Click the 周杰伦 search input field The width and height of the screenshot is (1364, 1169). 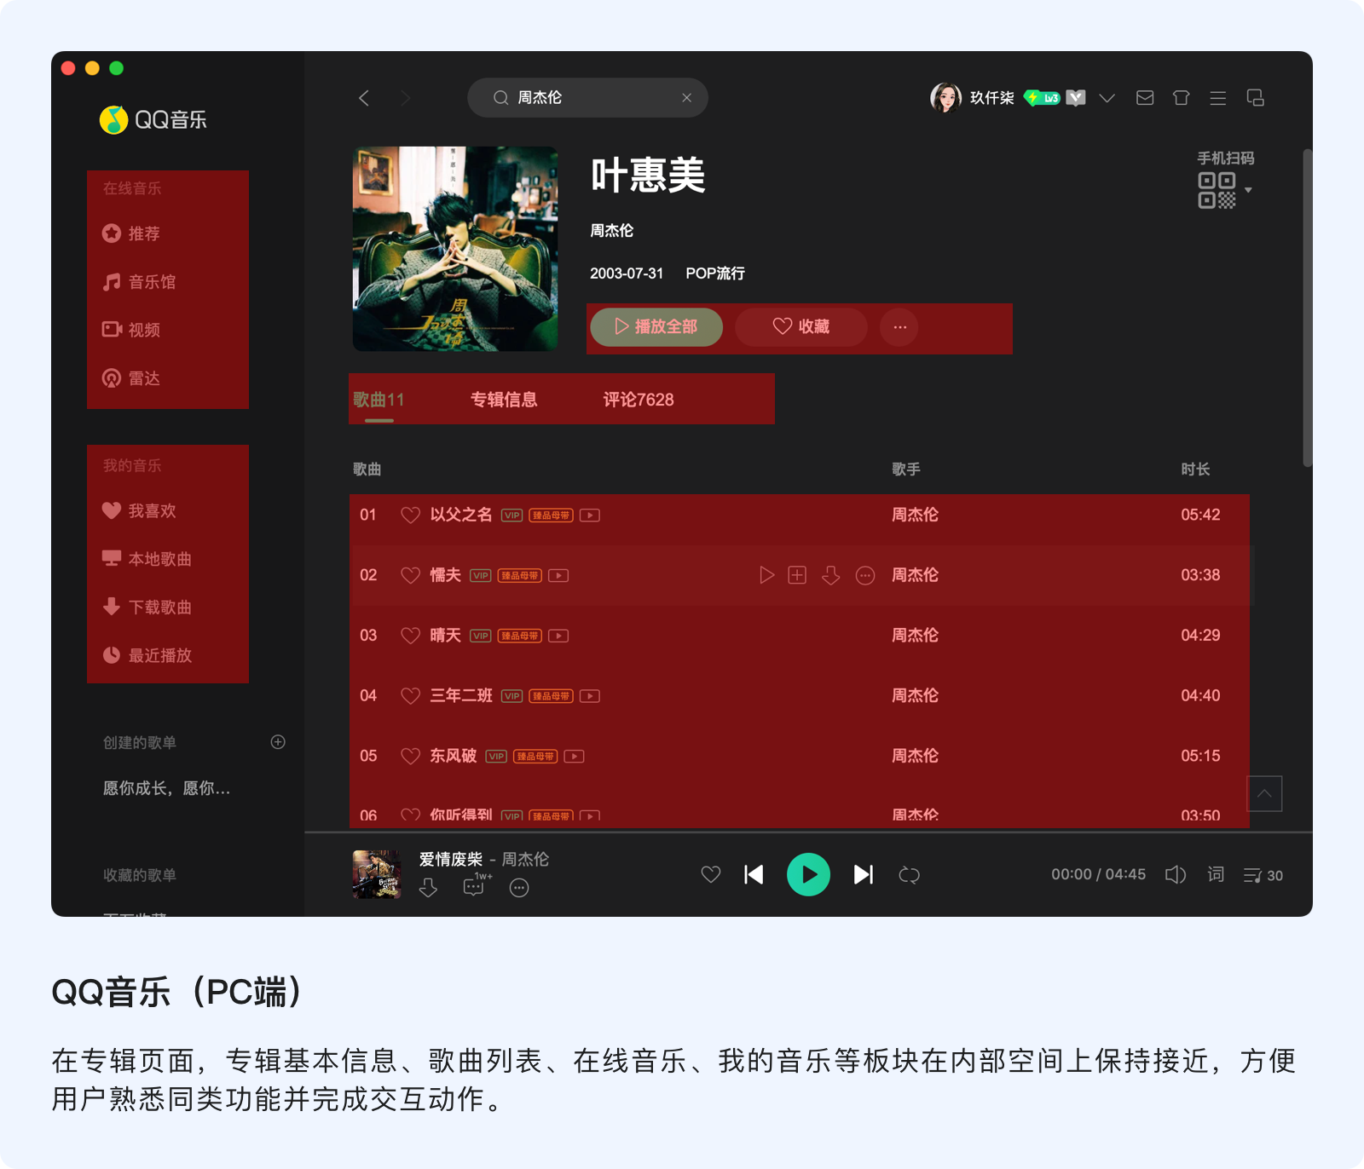click(588, 98)
